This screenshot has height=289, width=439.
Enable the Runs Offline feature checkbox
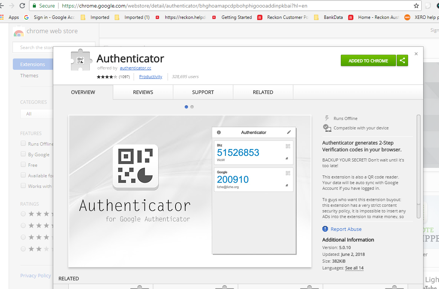[x=23, y=144]
